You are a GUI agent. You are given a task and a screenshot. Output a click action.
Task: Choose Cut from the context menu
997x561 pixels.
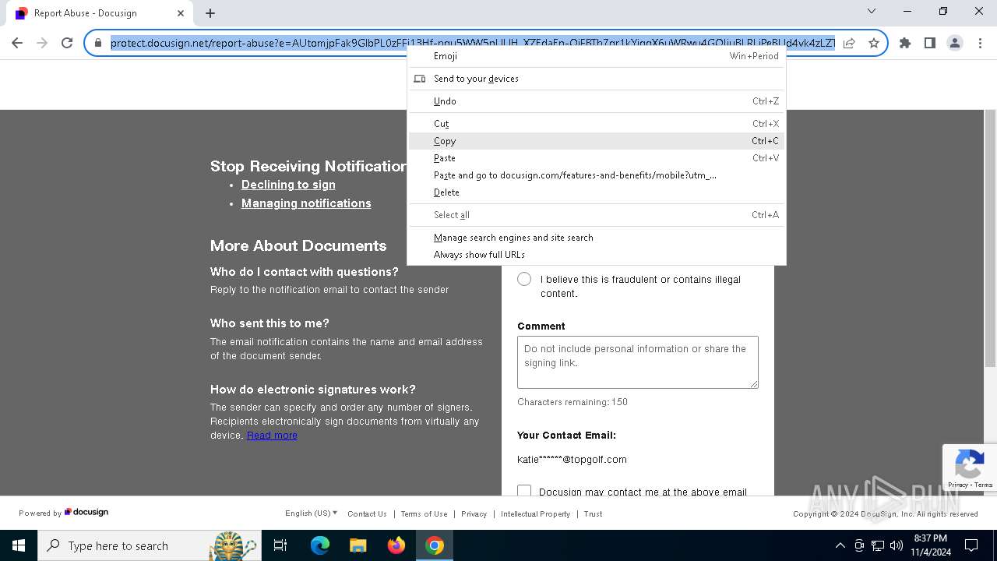click(x=596, y=124)
